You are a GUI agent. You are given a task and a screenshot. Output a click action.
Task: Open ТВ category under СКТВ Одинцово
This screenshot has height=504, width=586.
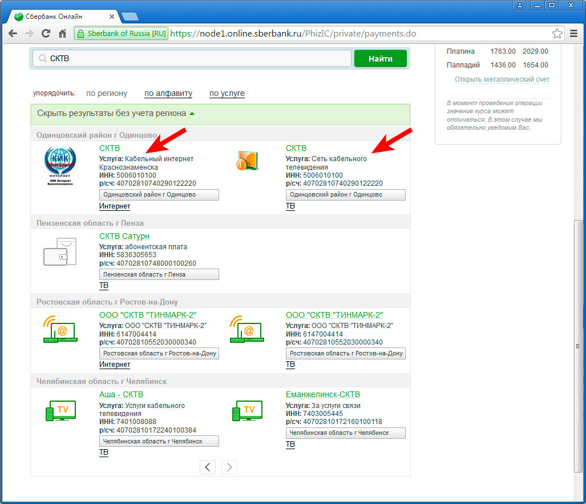pos(290,206)
